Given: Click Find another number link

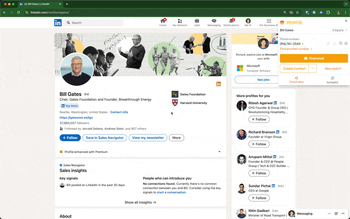Looking at the screenshot, I should tap(296, 49).
